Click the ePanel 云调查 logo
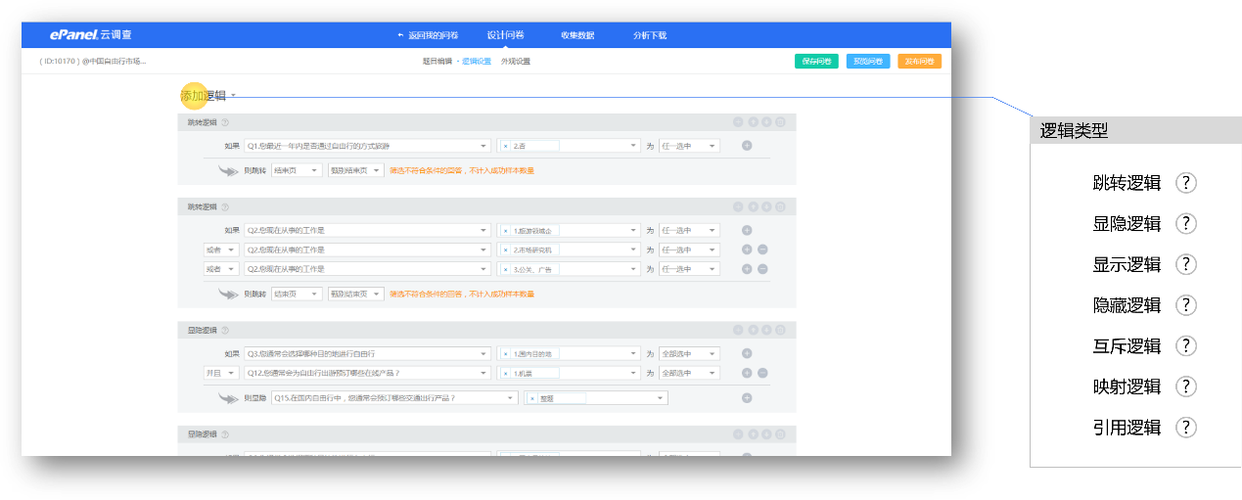Viewport: 1242px width, 500px height. tap(91, 34)
